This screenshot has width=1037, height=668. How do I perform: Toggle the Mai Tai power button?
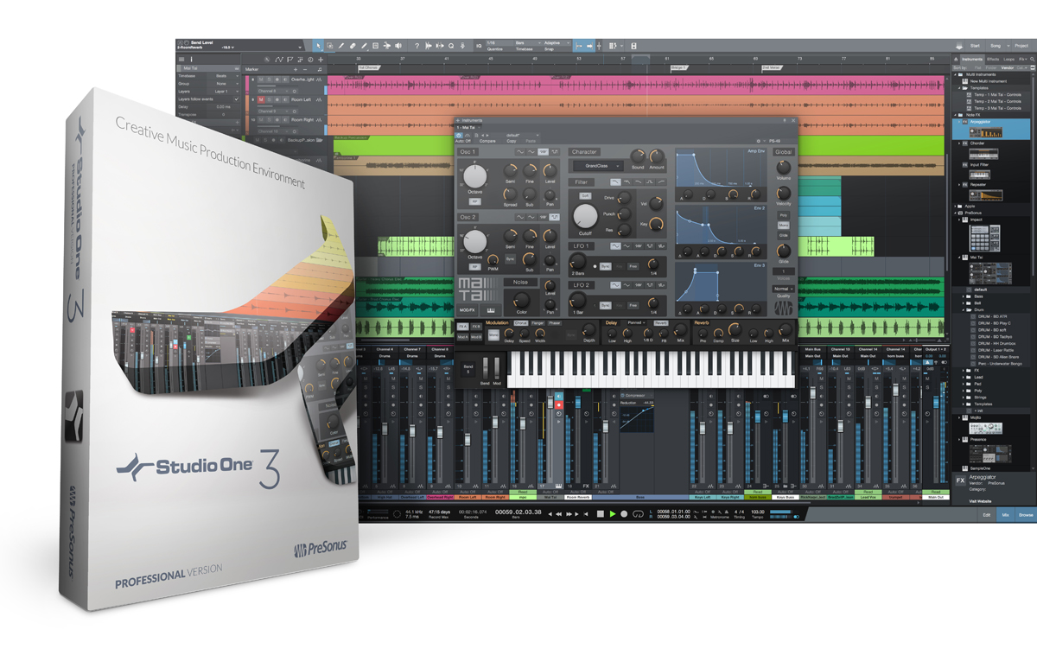pyautogui.click(x=459, y=135)
